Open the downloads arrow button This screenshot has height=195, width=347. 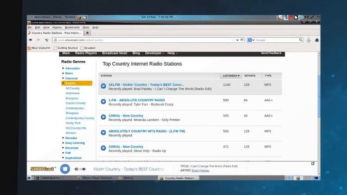tap(309, 40)
